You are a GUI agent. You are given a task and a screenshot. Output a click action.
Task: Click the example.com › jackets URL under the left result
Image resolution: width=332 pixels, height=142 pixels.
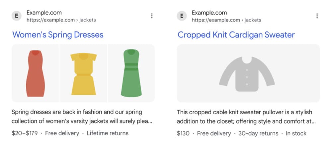pos(61,20)
